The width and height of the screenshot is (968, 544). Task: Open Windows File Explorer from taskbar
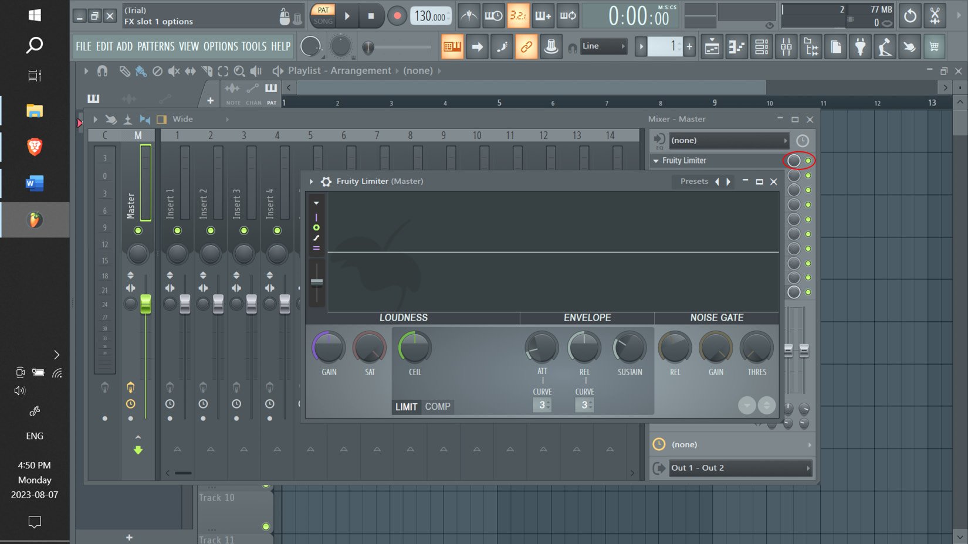(x=35, y=110)
